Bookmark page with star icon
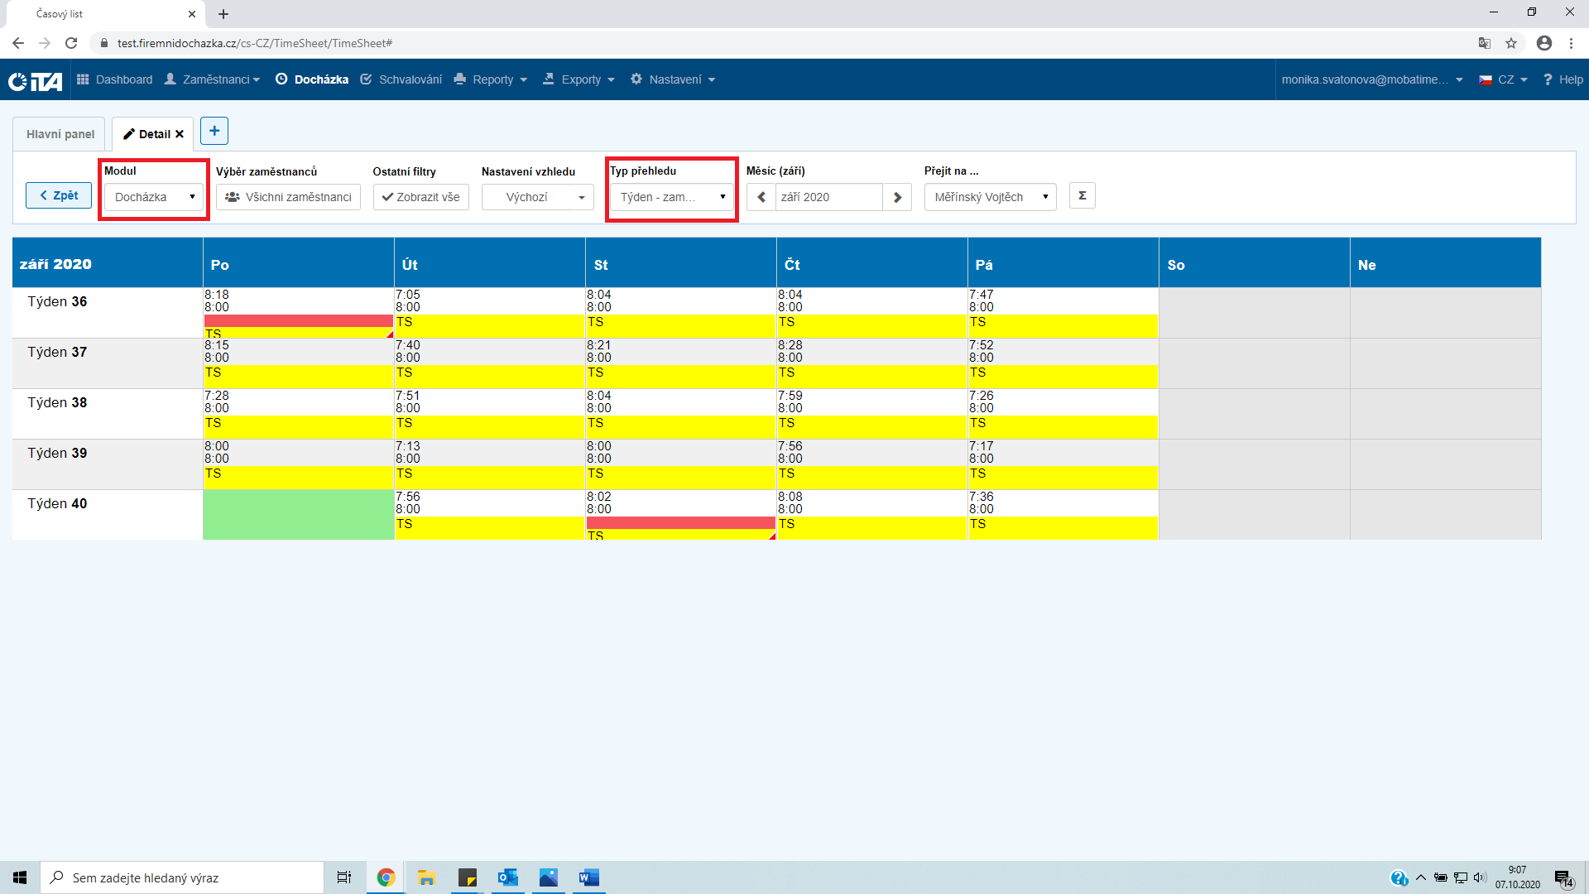This screenshot has width=1589, height=894. tap(1511, 43)
